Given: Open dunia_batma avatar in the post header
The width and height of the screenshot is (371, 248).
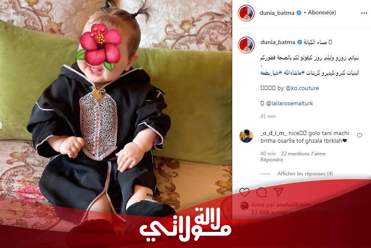Looking at the screenshot, I should pyautogui.click(x=246, y=13).
